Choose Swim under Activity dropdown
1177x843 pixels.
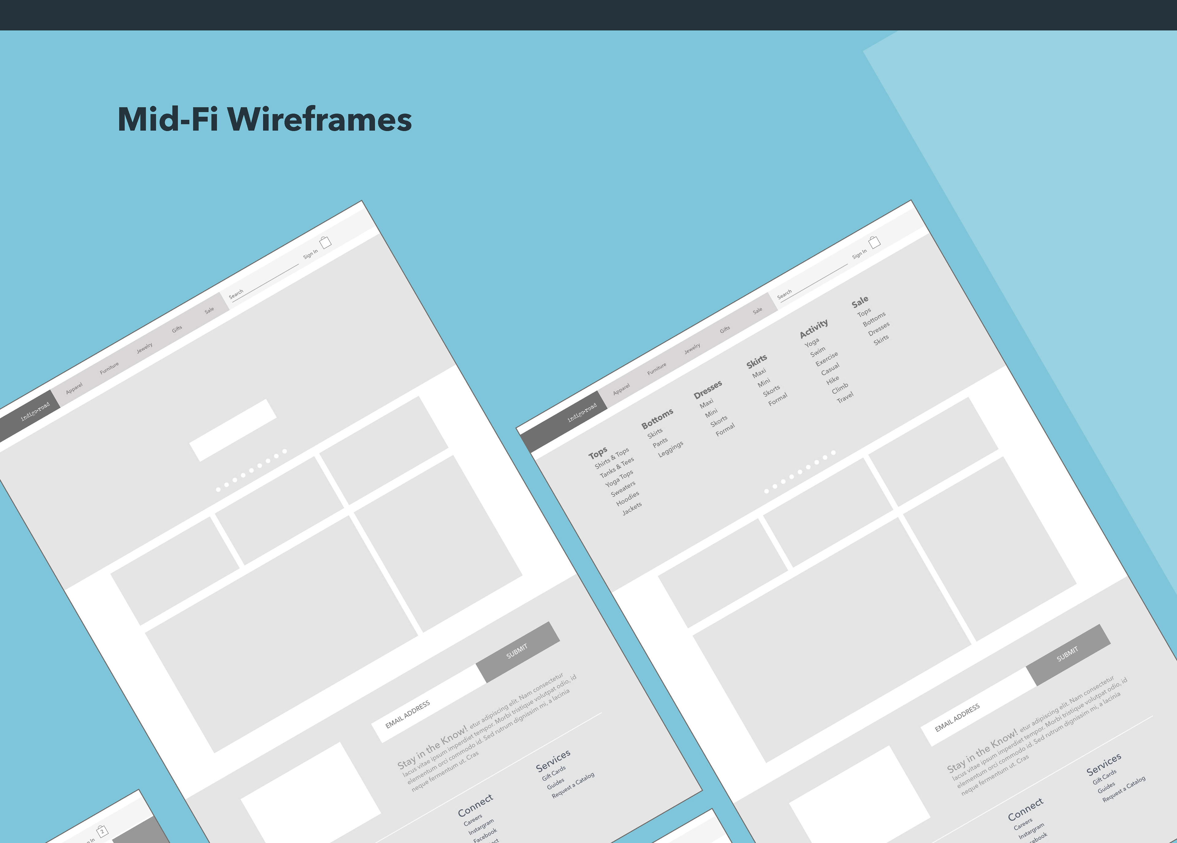point(817,352)
